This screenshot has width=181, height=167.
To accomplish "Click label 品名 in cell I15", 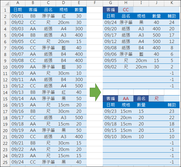I will [141, 98].
